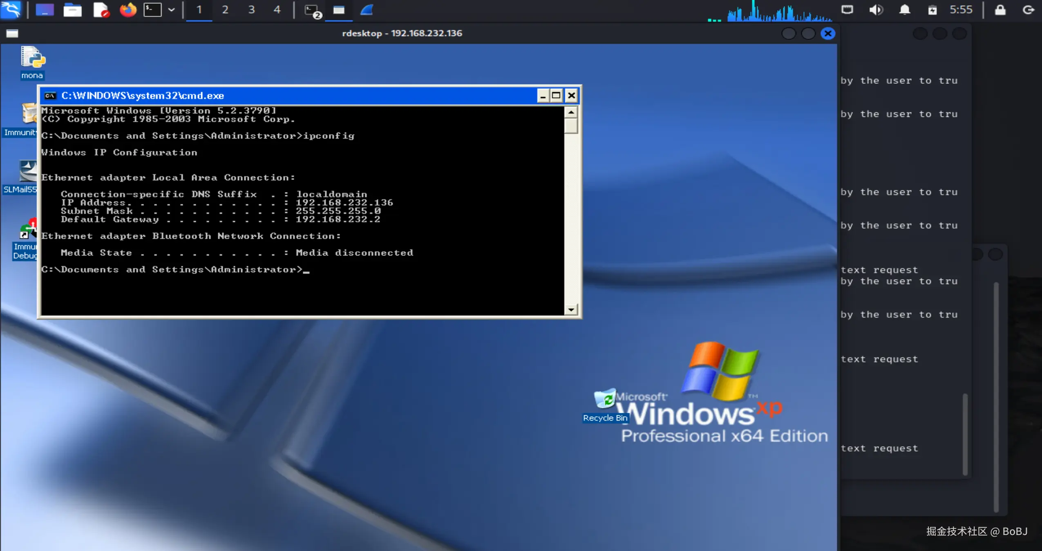
Task: Click the lock screen padlock icon
Action: (x=1000, y=10)
